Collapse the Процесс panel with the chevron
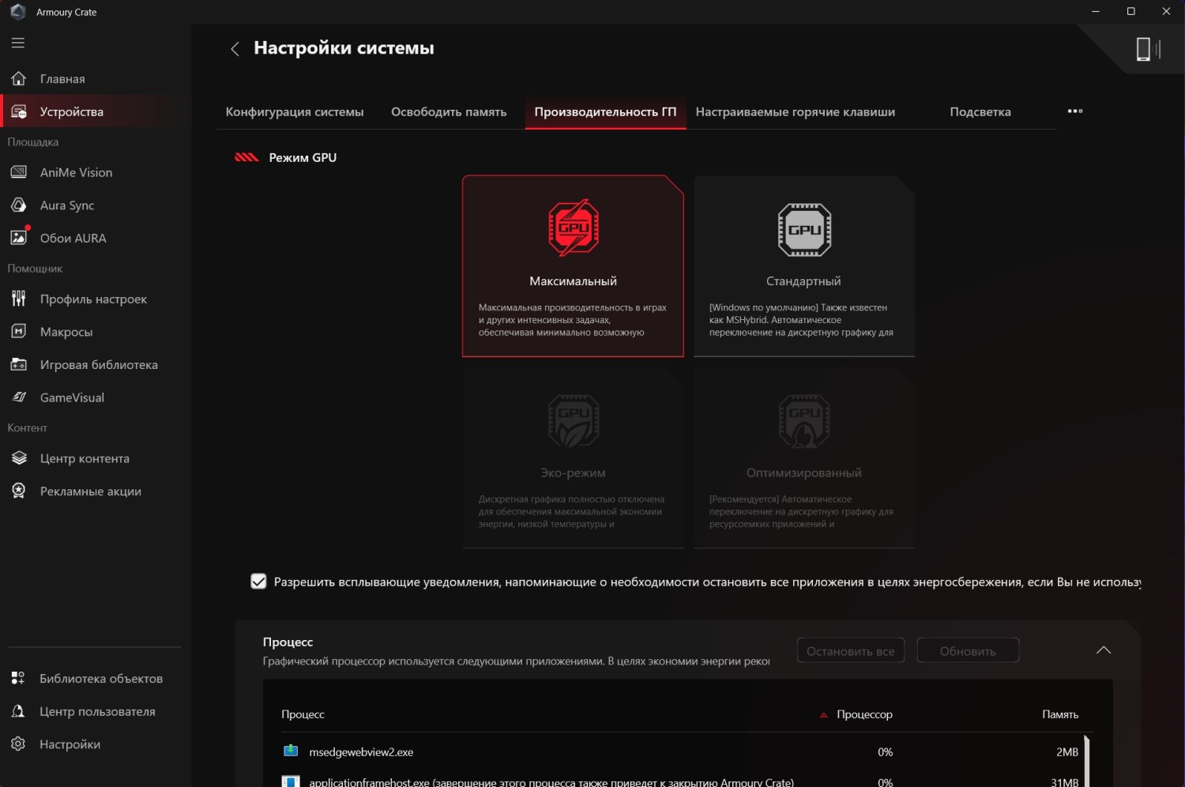The height and width of the screenshot is (787, 1185). tap(1104, 650)
